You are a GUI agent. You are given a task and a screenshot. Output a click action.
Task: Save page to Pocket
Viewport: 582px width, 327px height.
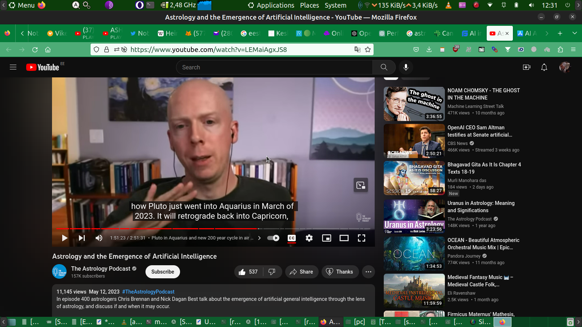coord(416,49)
